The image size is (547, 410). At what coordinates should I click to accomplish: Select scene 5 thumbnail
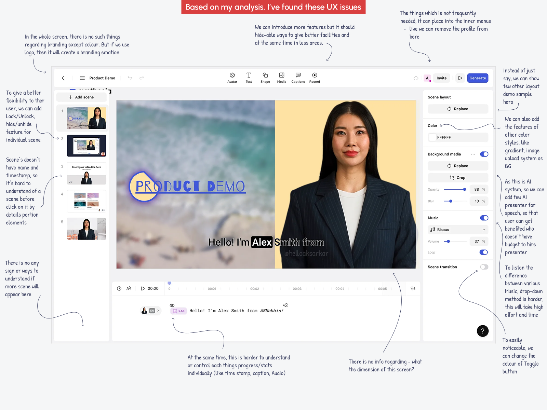86,229
